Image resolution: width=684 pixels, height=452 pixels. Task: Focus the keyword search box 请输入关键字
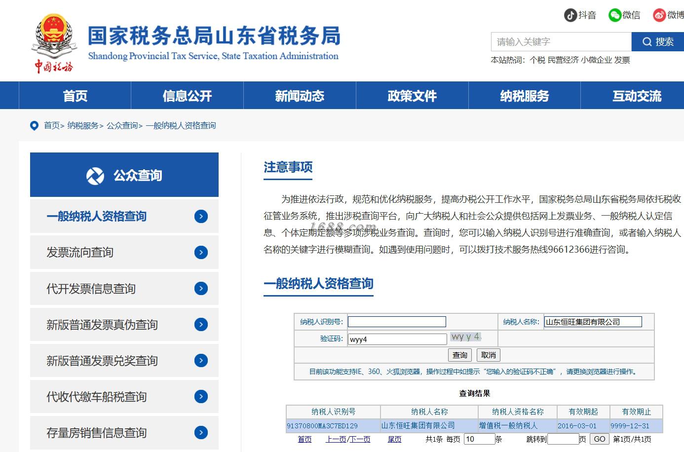click(561, 42)
